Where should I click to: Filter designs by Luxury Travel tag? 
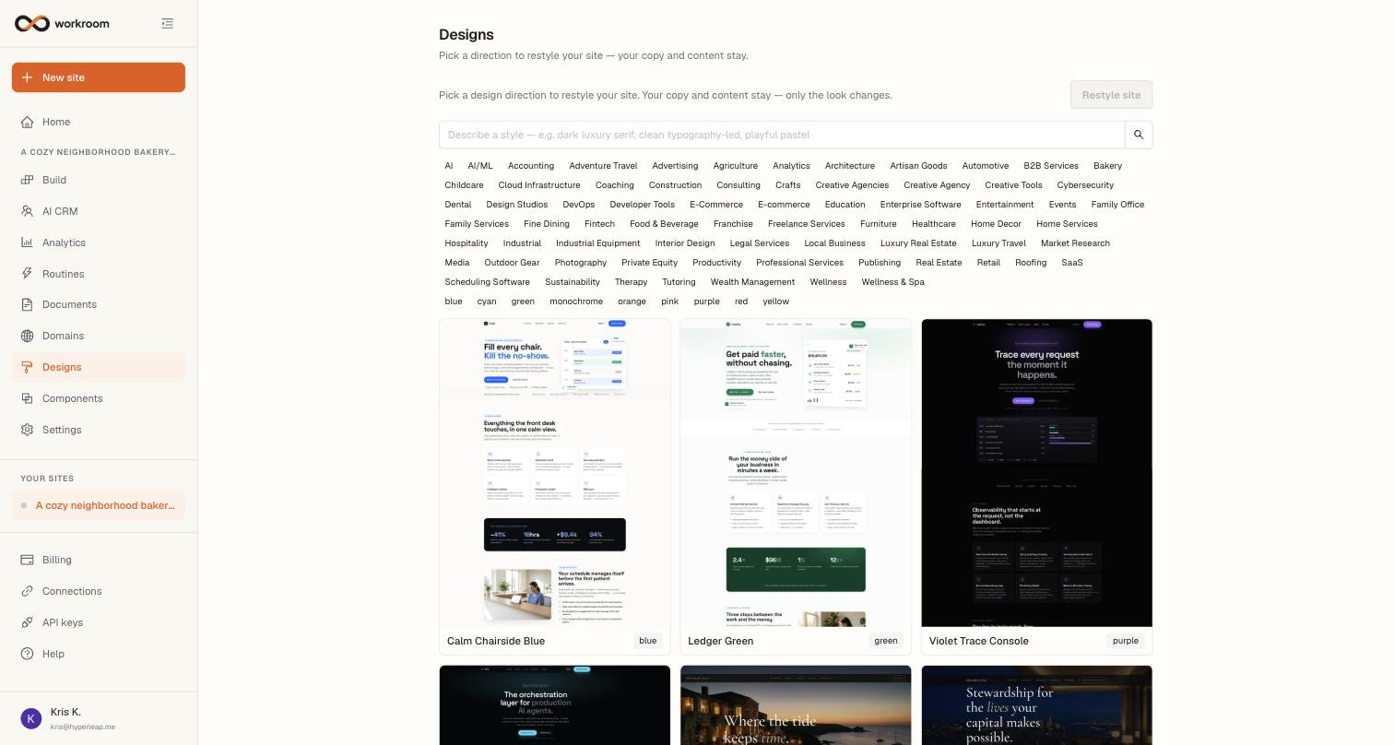click(998, 243)
